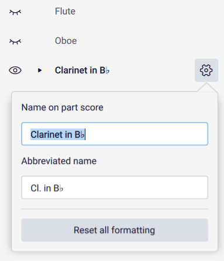
Task: Click the highlighted Clarinet in B♭ text
Action: tap(58, 134)
